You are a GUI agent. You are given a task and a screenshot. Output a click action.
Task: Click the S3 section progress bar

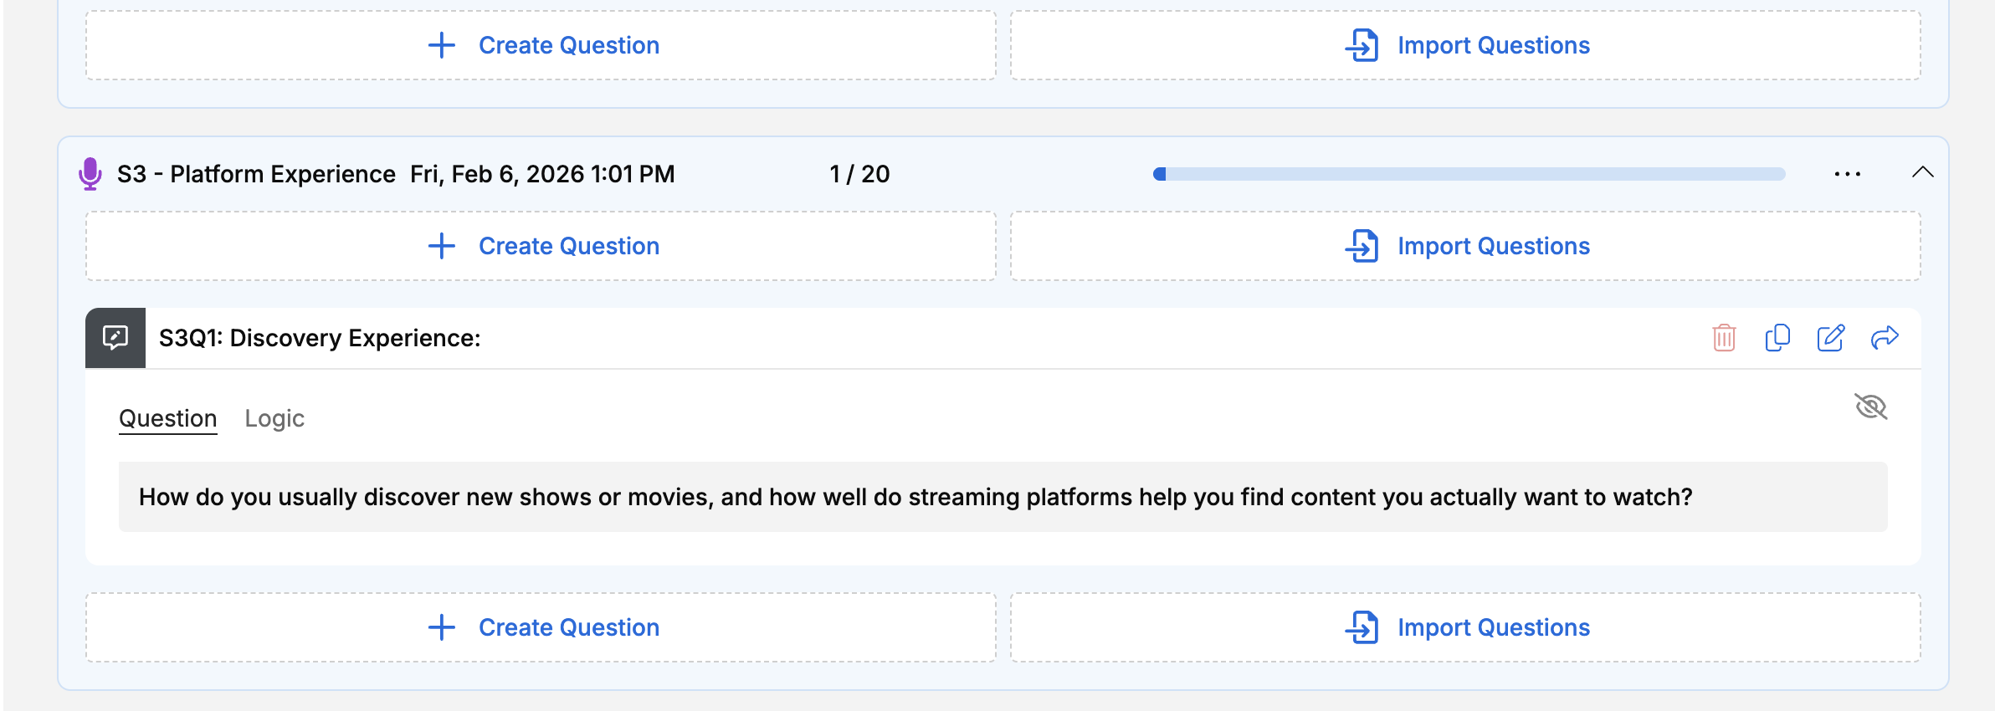[1469, 174]
